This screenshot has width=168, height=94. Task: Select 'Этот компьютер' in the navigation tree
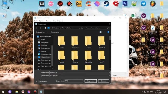(44, 37)
